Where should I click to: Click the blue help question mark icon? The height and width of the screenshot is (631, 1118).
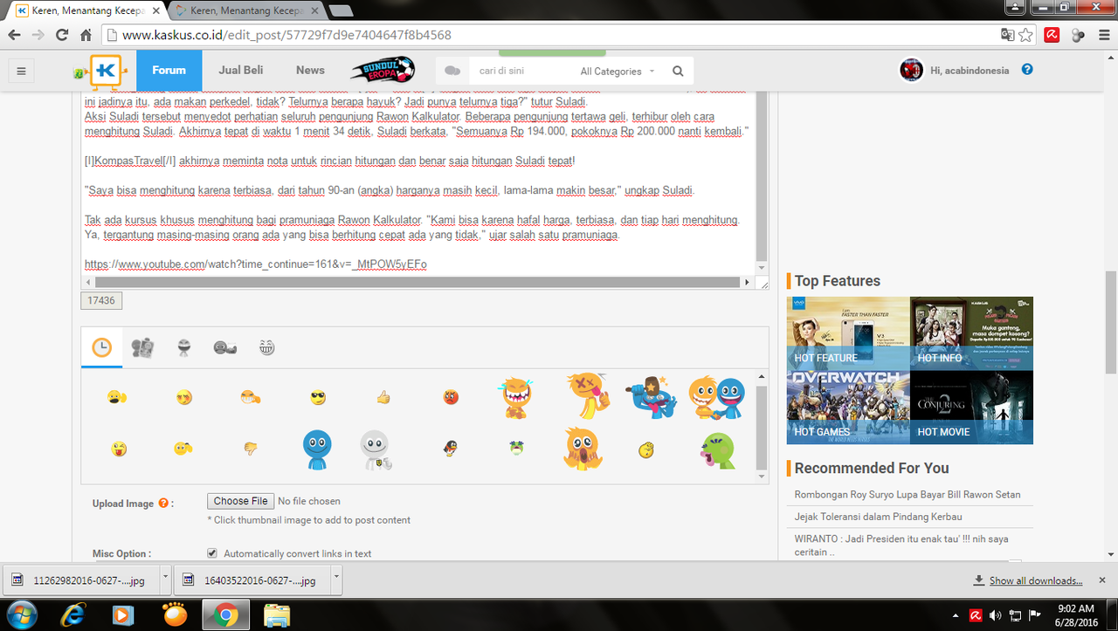pos(1027,70)
